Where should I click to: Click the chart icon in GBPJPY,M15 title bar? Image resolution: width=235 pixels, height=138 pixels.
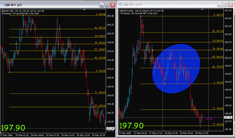click(x=120, y=4)
